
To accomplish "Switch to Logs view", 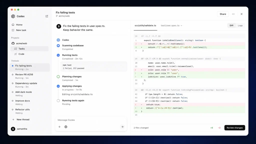I will pyautogui.click(x=240, y=25).
